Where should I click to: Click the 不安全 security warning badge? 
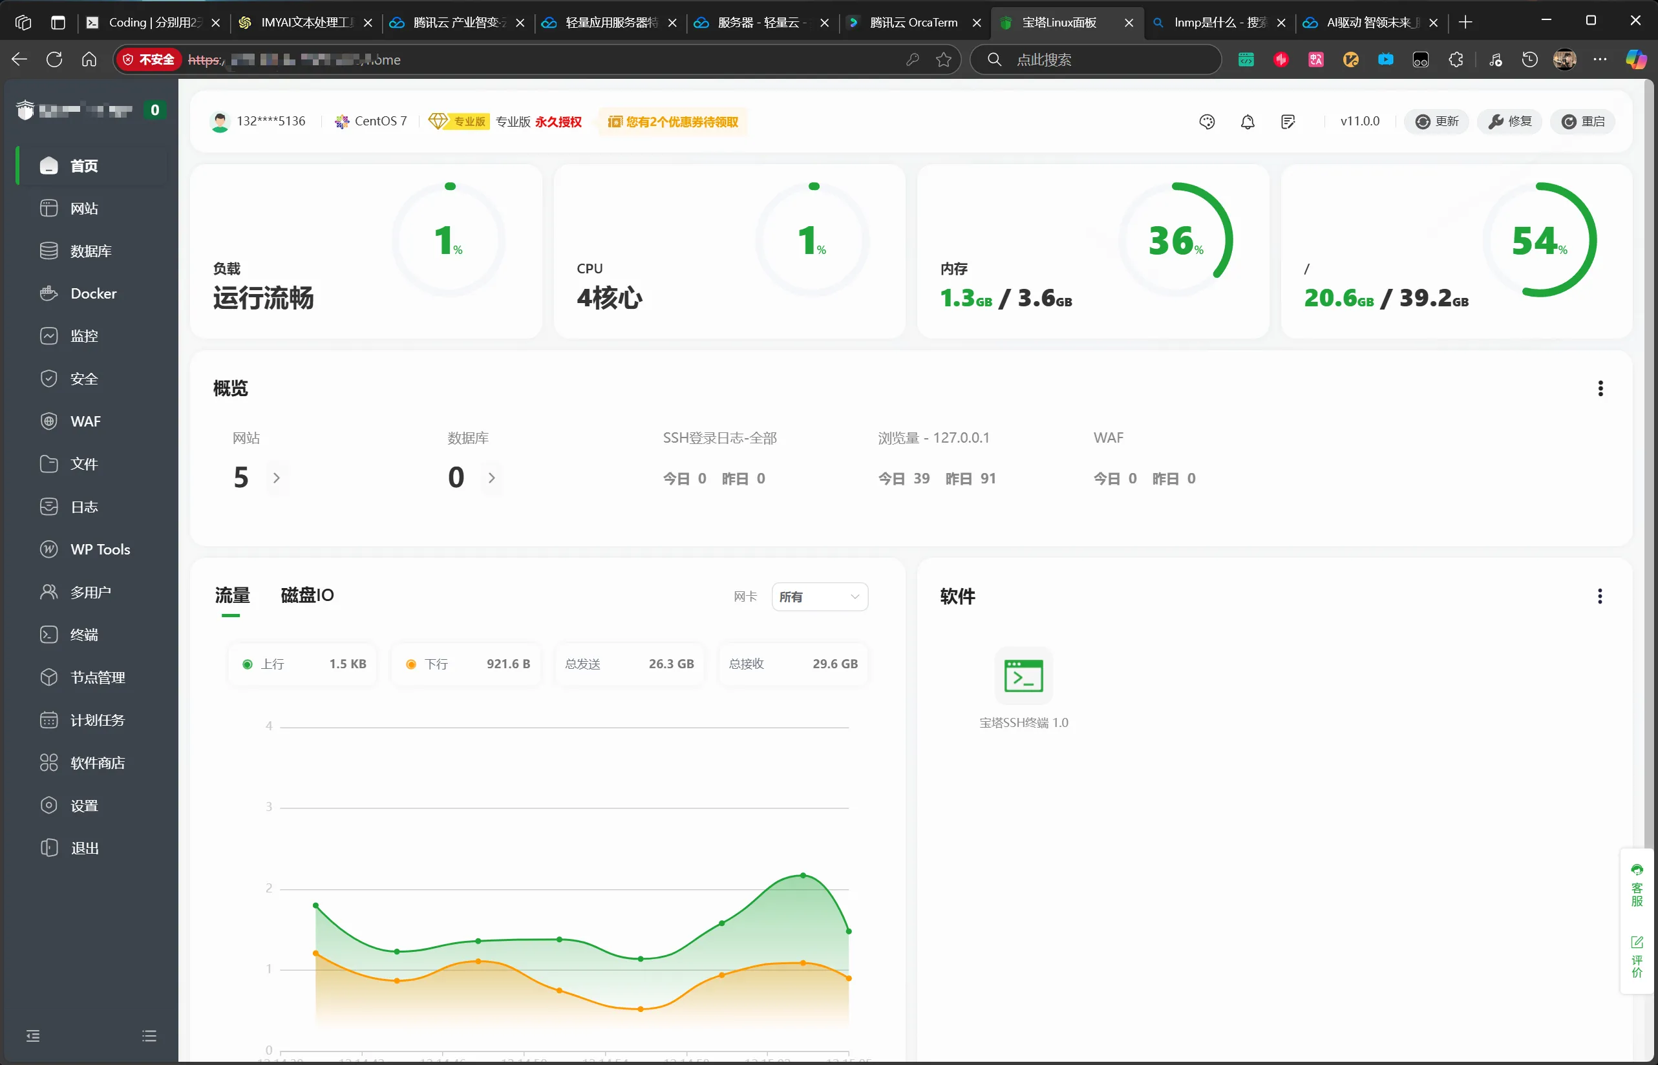(x=148, y=59)
